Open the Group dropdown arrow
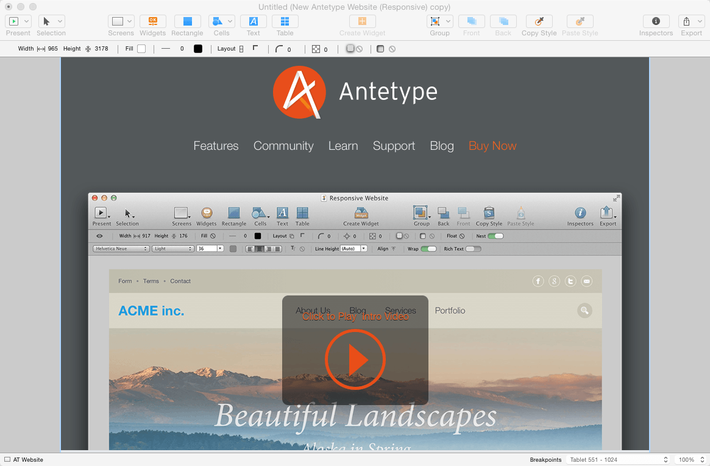Screen dimensions: 710x466 [448, 21]
